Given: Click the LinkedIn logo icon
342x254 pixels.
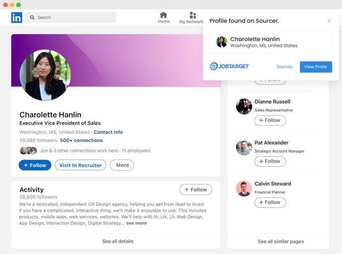Looking at the screenshot, I should [x=16, y=18].
